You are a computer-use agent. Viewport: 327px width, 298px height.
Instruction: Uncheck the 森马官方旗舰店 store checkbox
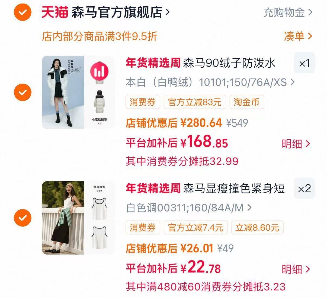tap(23, 12)
